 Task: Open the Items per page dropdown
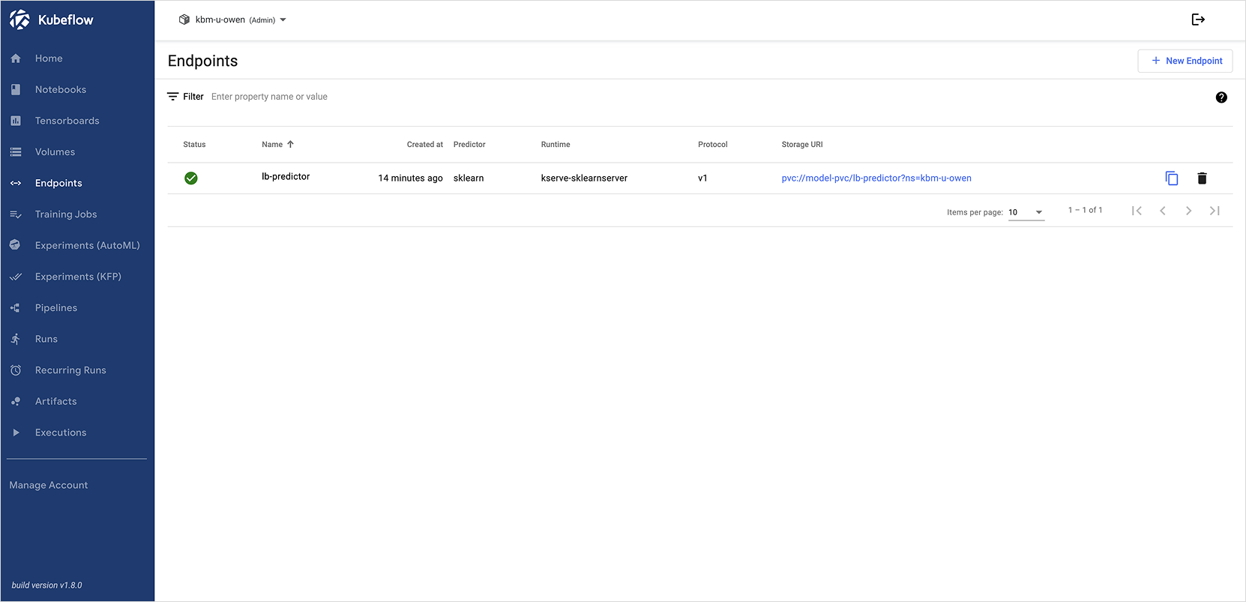point(1026,213)
